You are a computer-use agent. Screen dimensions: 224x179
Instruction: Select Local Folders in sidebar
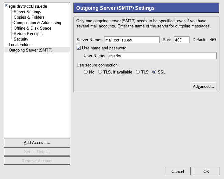coord(20,45)
